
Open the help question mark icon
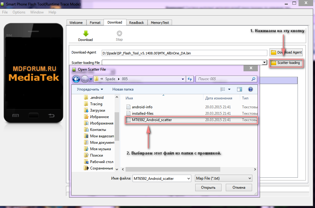pos(251,89)
